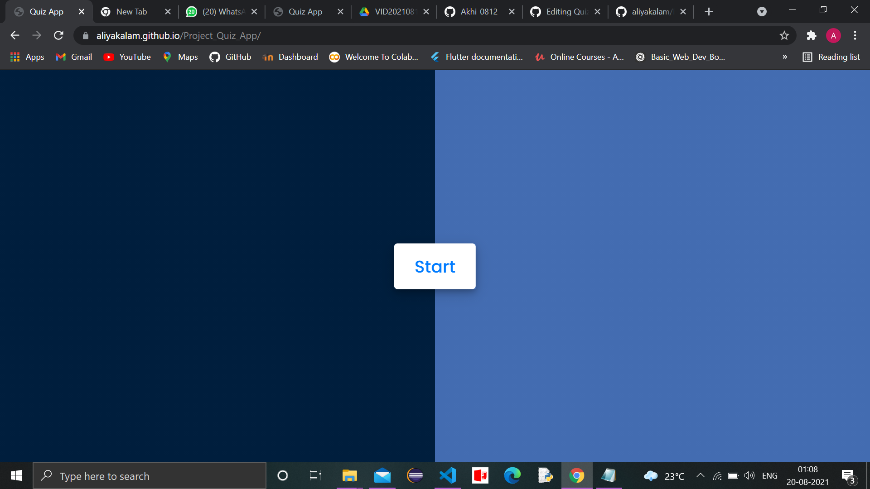Image resolution: width=870 pixels, height=489 pixels.
Task: Launch Microsoft Edge from the taskbar
Action: click(512, 475)
